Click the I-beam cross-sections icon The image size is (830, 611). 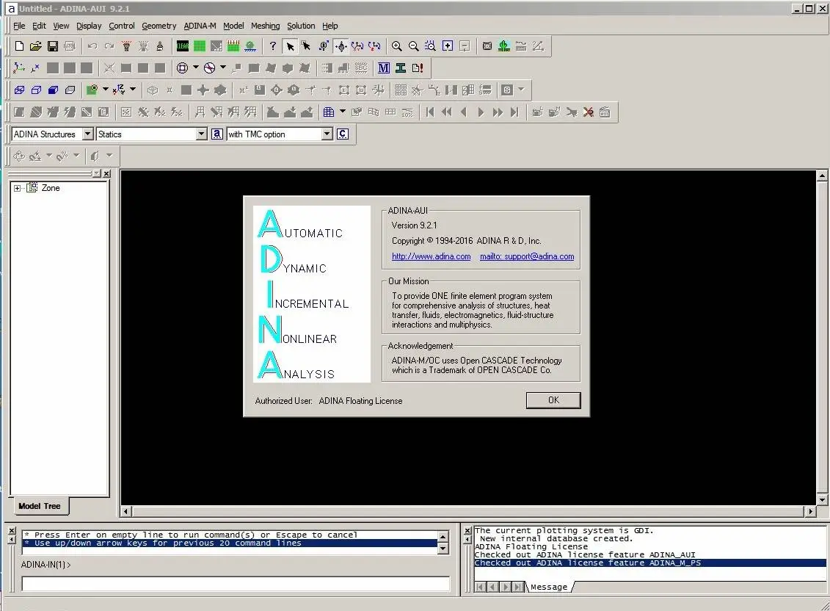pos(401,68)
